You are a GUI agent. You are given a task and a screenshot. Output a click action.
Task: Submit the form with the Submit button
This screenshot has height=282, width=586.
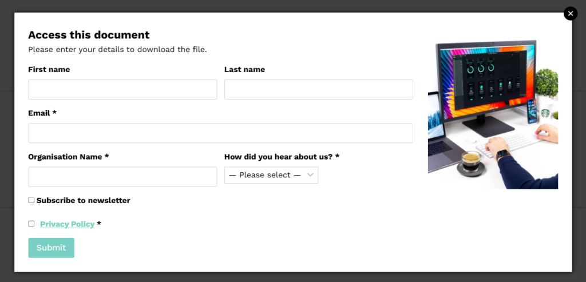point(51,248)
